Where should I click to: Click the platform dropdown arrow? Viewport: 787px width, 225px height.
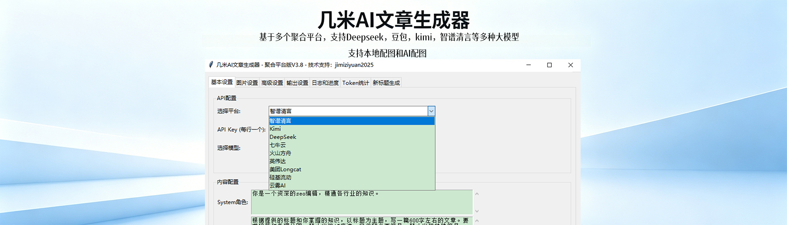(x=431, y=111)
